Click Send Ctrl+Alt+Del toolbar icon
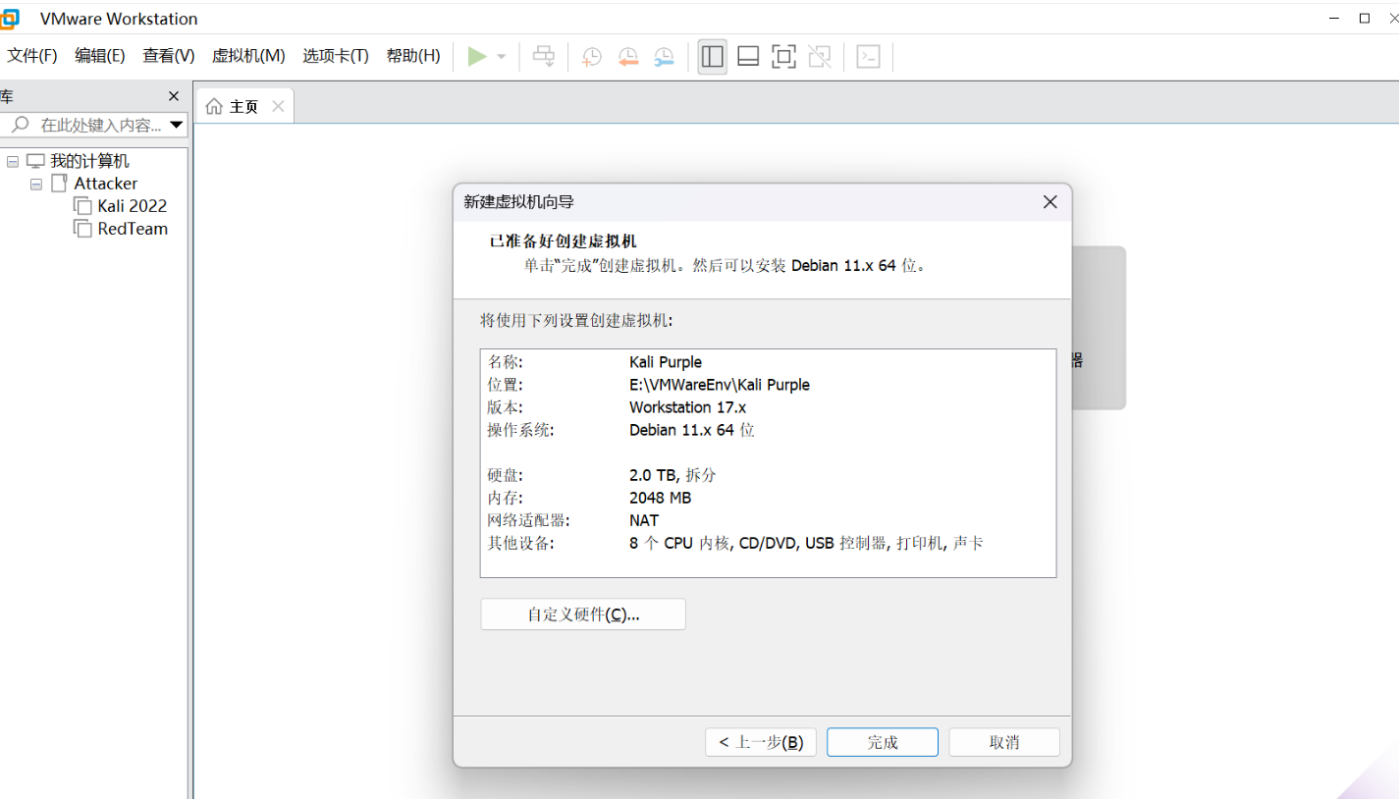 click(x=544, y=57)
